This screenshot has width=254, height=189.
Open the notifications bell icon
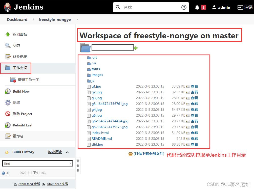197,7
